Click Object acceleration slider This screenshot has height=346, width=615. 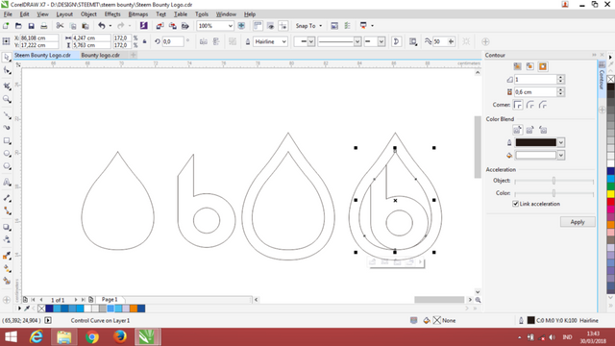553,181
